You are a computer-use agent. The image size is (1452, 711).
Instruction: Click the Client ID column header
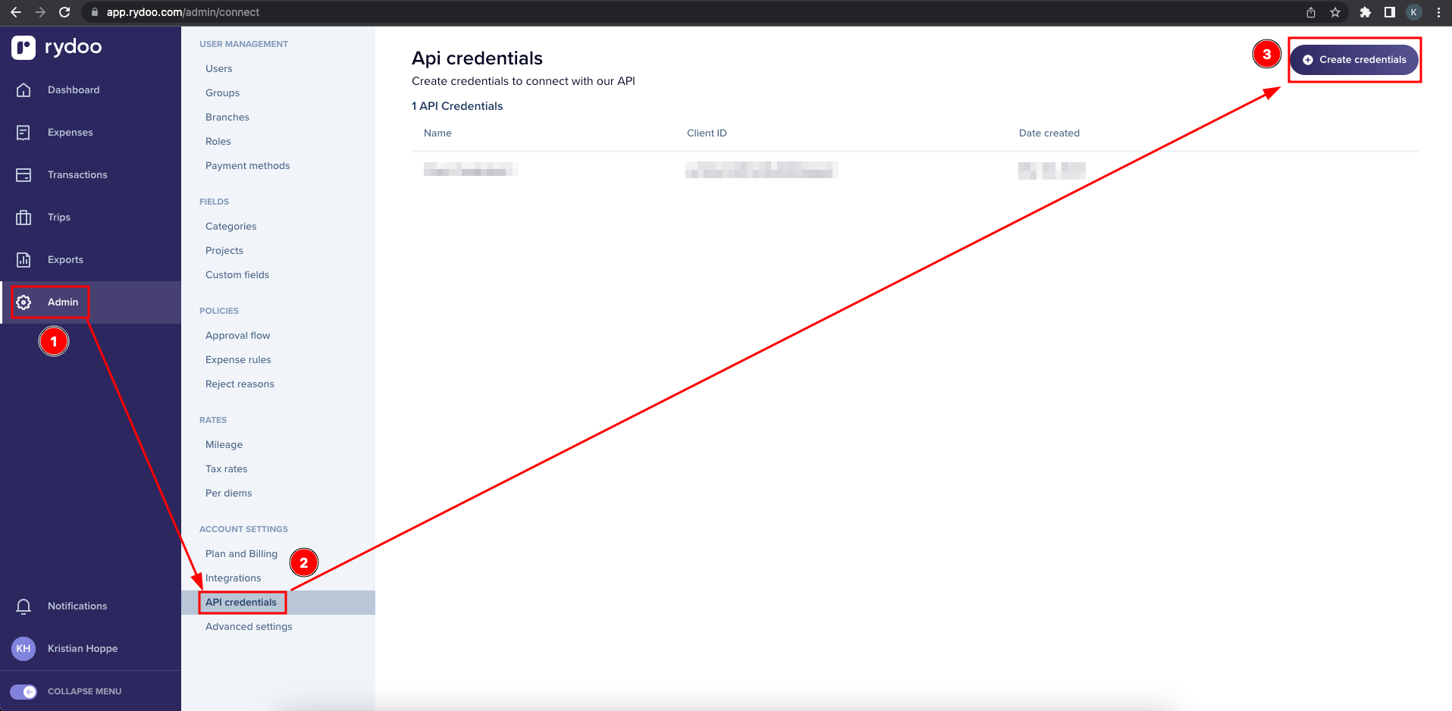pyautogui.click(x=707, y=133)
